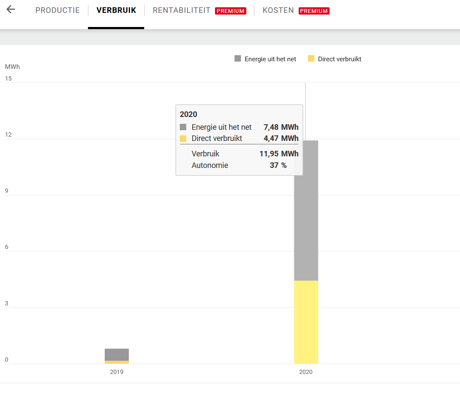Click the 2020 x-axis label
The height and width of the screenshot is (401, 460).
tap(306, 372)
